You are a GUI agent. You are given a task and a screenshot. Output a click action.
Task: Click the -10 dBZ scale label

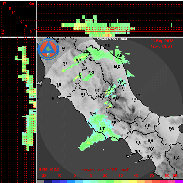pos(58,176)
